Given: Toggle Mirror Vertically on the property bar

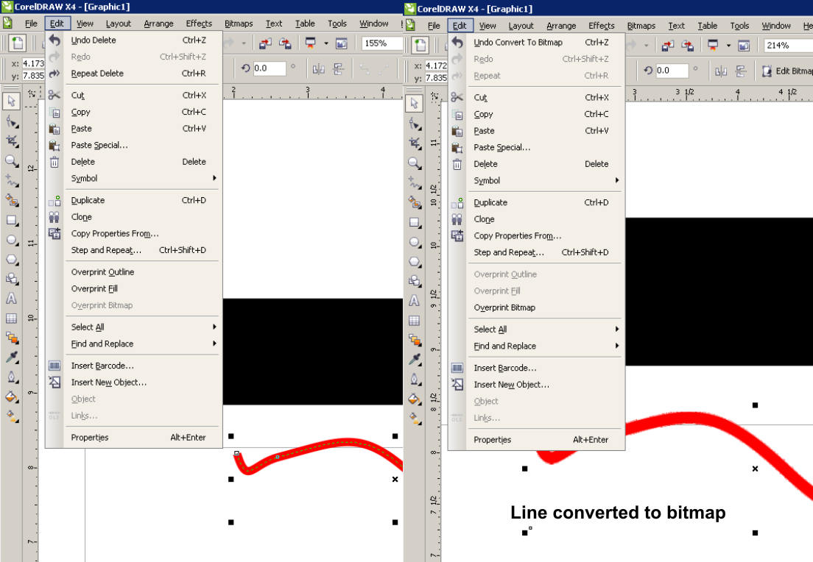Looking at the screenshot, I should (x=338, y=68).
